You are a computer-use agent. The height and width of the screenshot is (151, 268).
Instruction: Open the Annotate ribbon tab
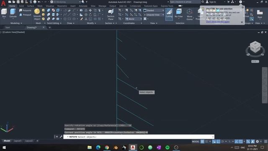[83, 6]
